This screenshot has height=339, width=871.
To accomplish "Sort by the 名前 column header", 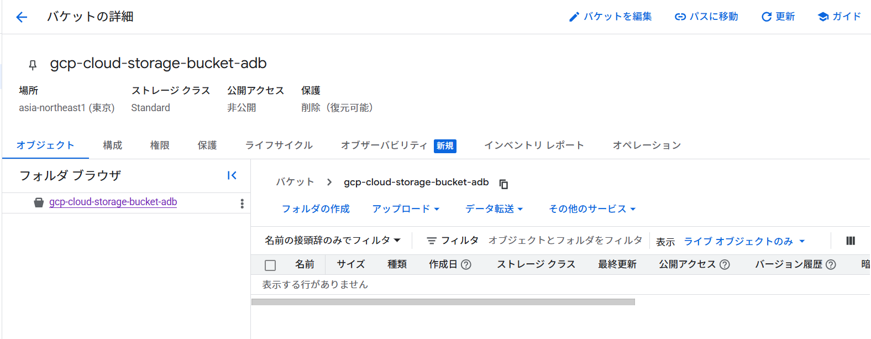I will pos(305,264).
